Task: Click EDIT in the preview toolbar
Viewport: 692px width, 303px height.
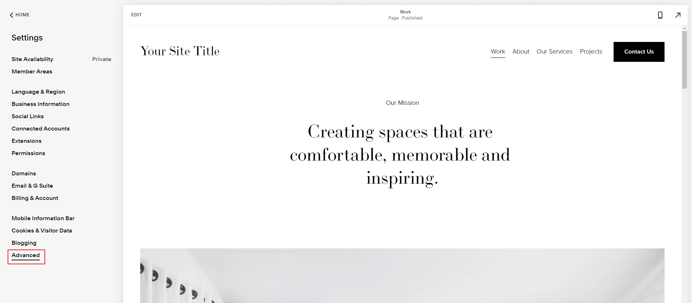Action: click(x=136, y=15)
